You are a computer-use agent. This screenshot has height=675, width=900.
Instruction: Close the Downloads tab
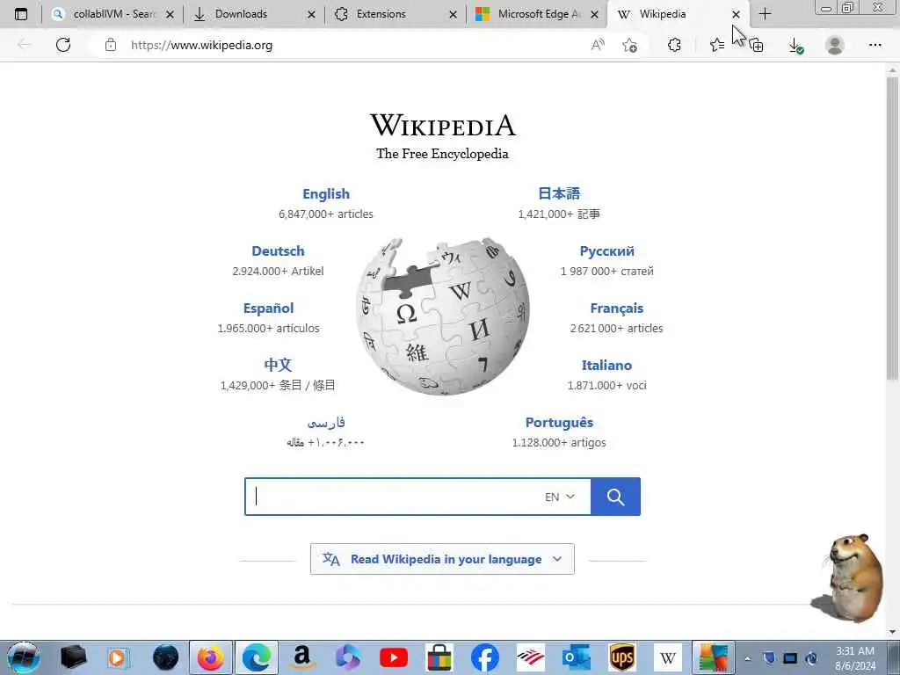[x=311, y=14]
